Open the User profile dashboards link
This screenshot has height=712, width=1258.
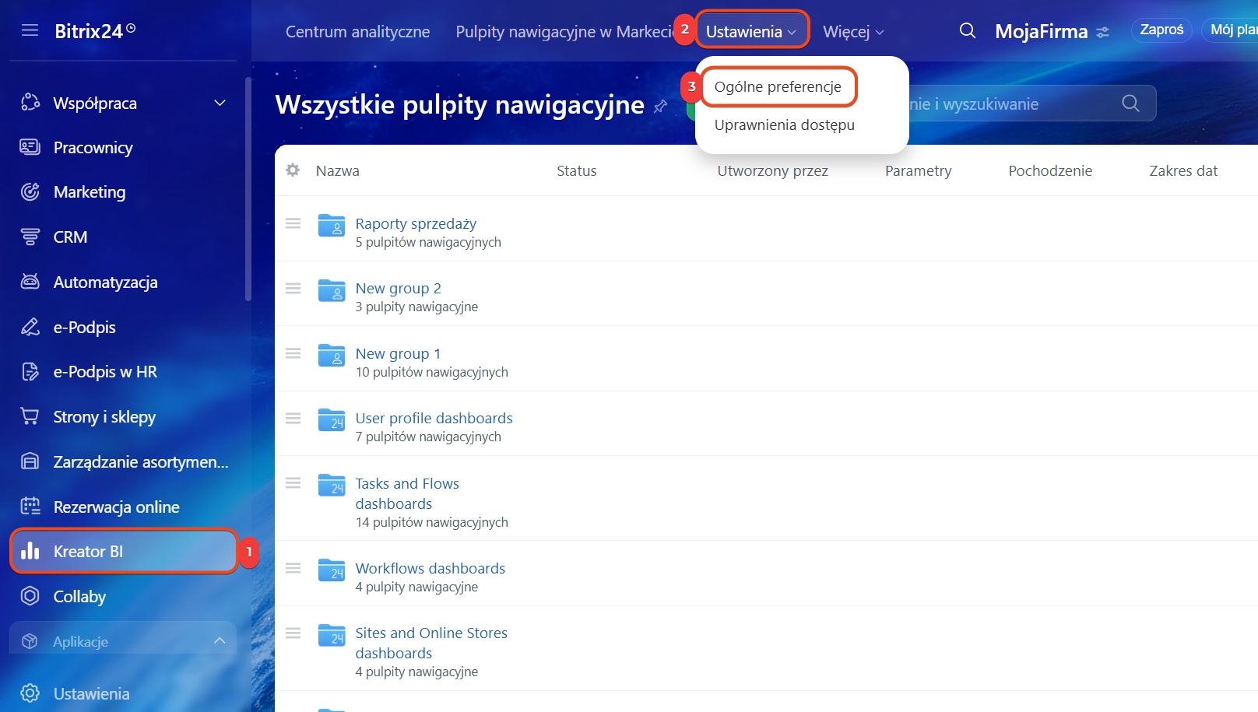434,419
